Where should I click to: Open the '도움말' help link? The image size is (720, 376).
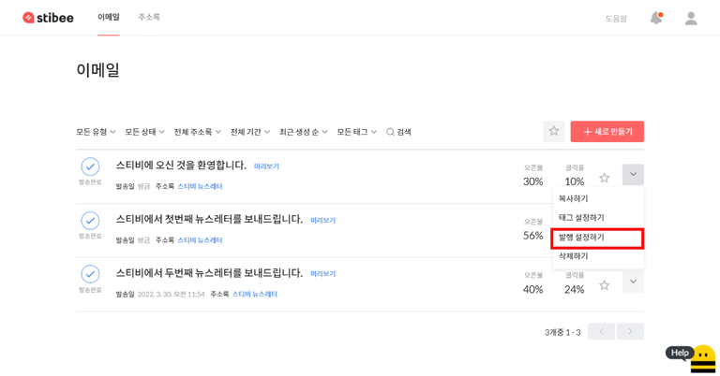[x=615, y=19]
